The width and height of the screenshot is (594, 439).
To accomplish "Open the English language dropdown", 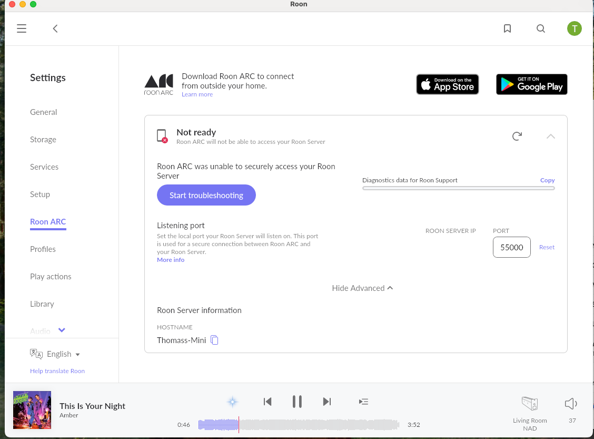I will [63, 354].
